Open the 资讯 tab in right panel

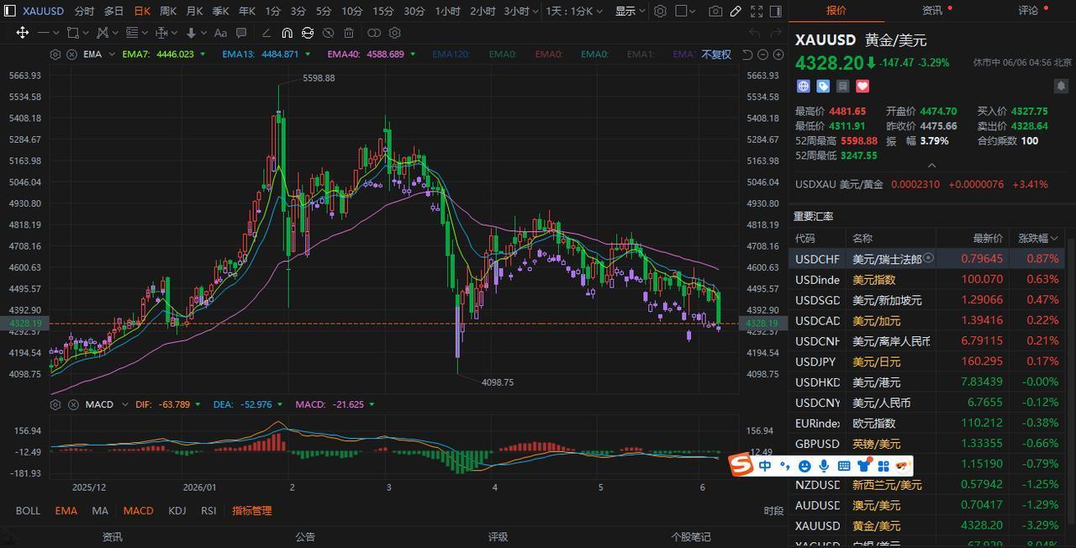931,11
